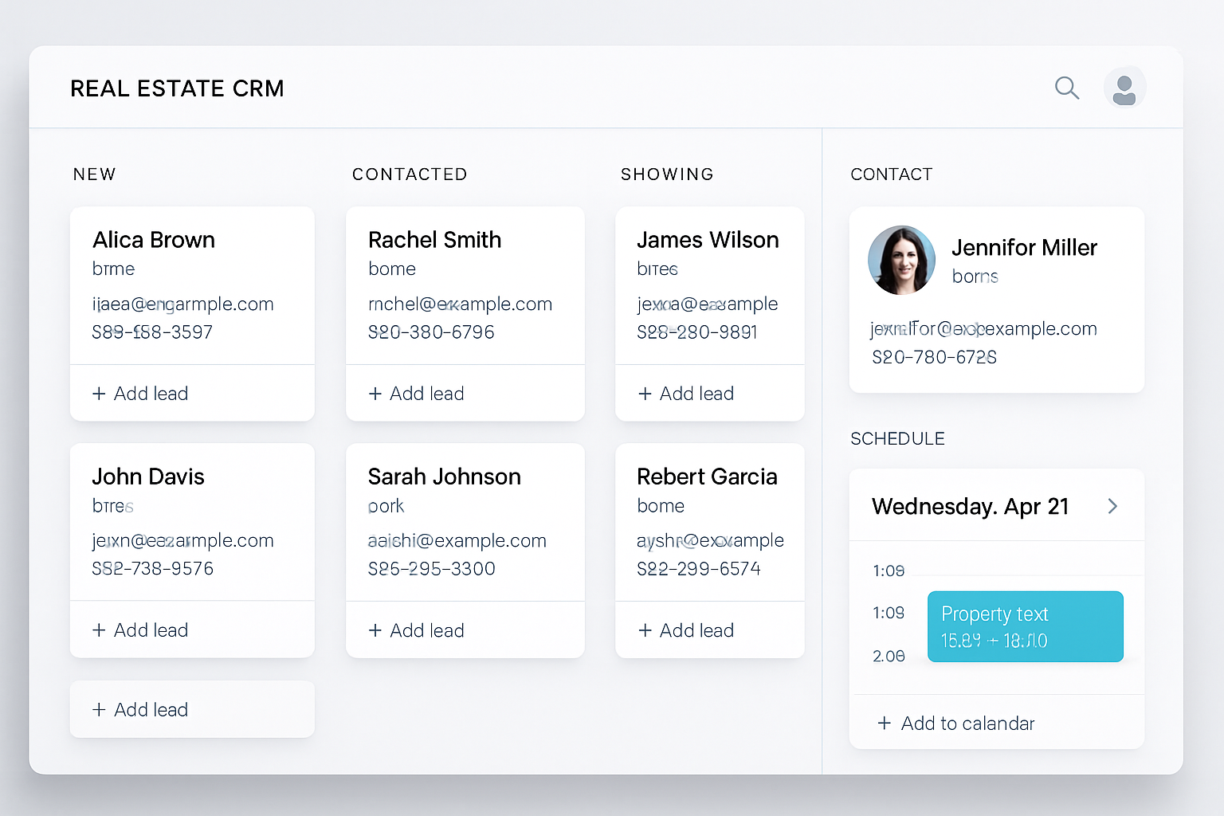Click the plus icon on Alica Brown's Add lead

pos(99,393)
